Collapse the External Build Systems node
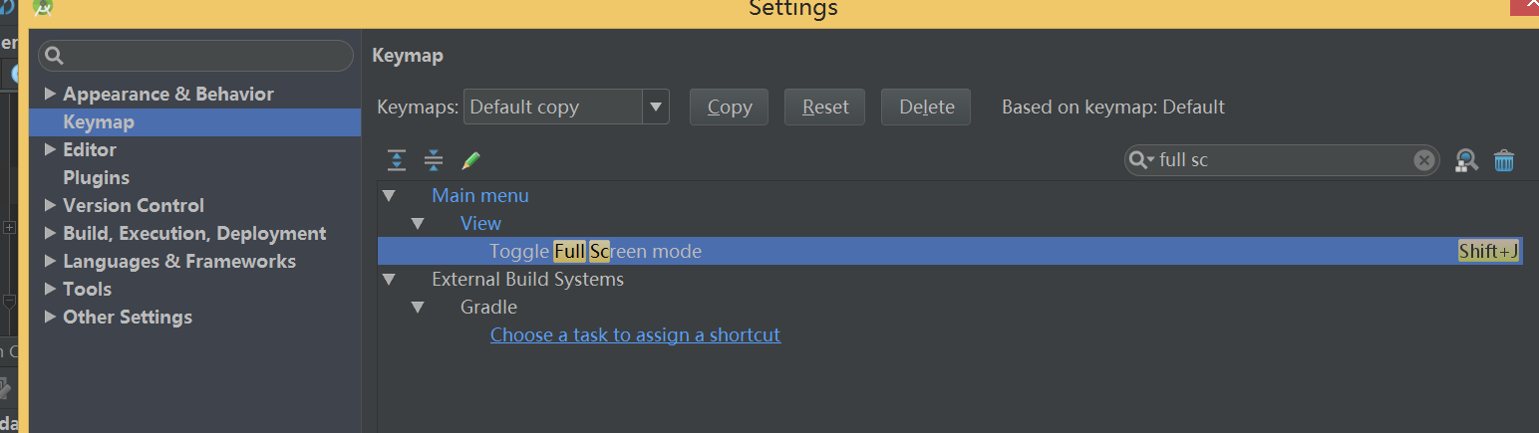 click(388, 280)
